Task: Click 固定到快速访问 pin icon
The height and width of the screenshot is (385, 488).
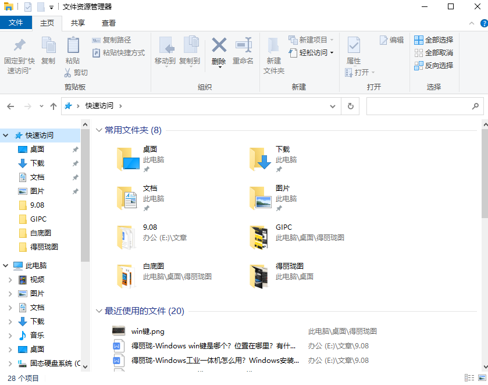Action: pyautogui.click(x=19, y=45)
